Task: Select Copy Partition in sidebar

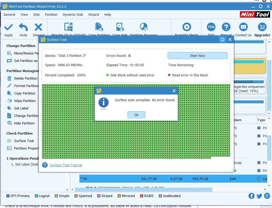Action: [x=21, y=93]
